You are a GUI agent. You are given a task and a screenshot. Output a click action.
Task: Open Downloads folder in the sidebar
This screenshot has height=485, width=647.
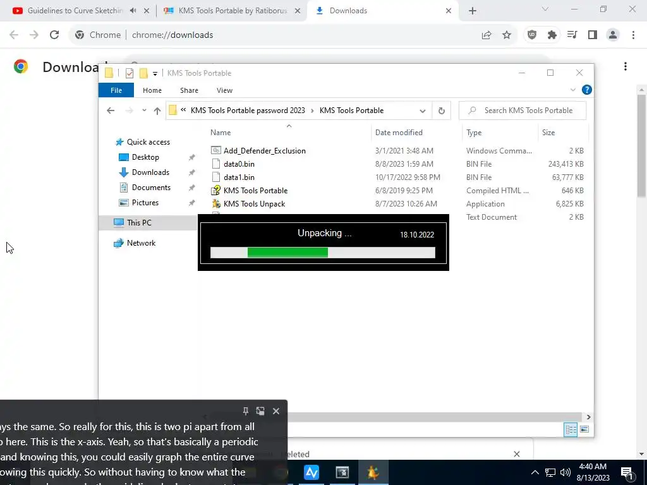(150, 172)
